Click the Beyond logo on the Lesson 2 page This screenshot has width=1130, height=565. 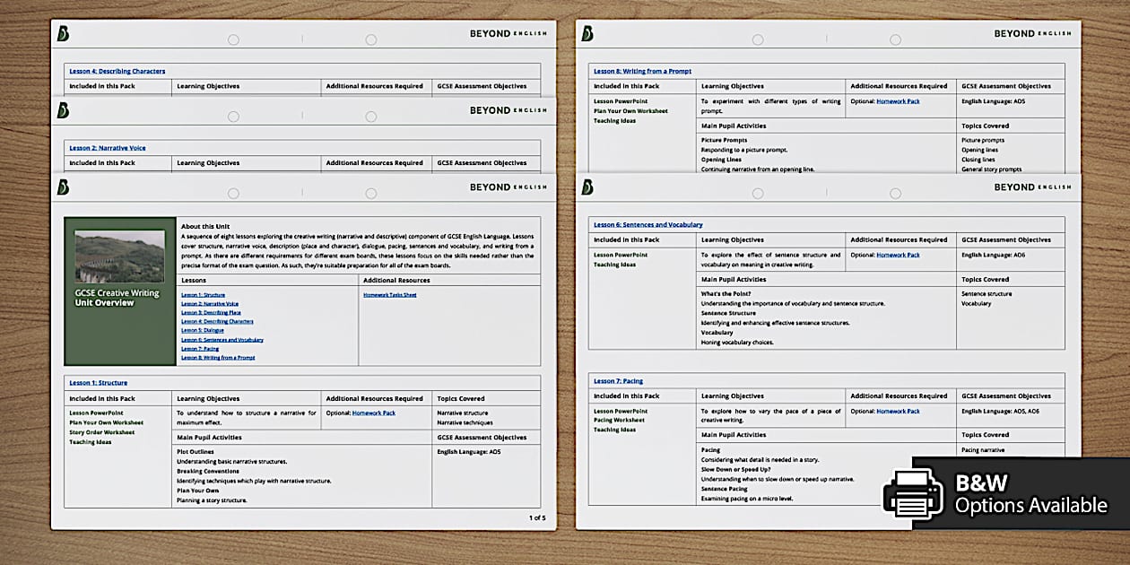point(63,110)
